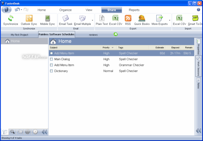Image resolution: width=203 pixels, height=141 pixels.
Task: Click the 2h 17m elapsed value
Action: tap(175, 53)
